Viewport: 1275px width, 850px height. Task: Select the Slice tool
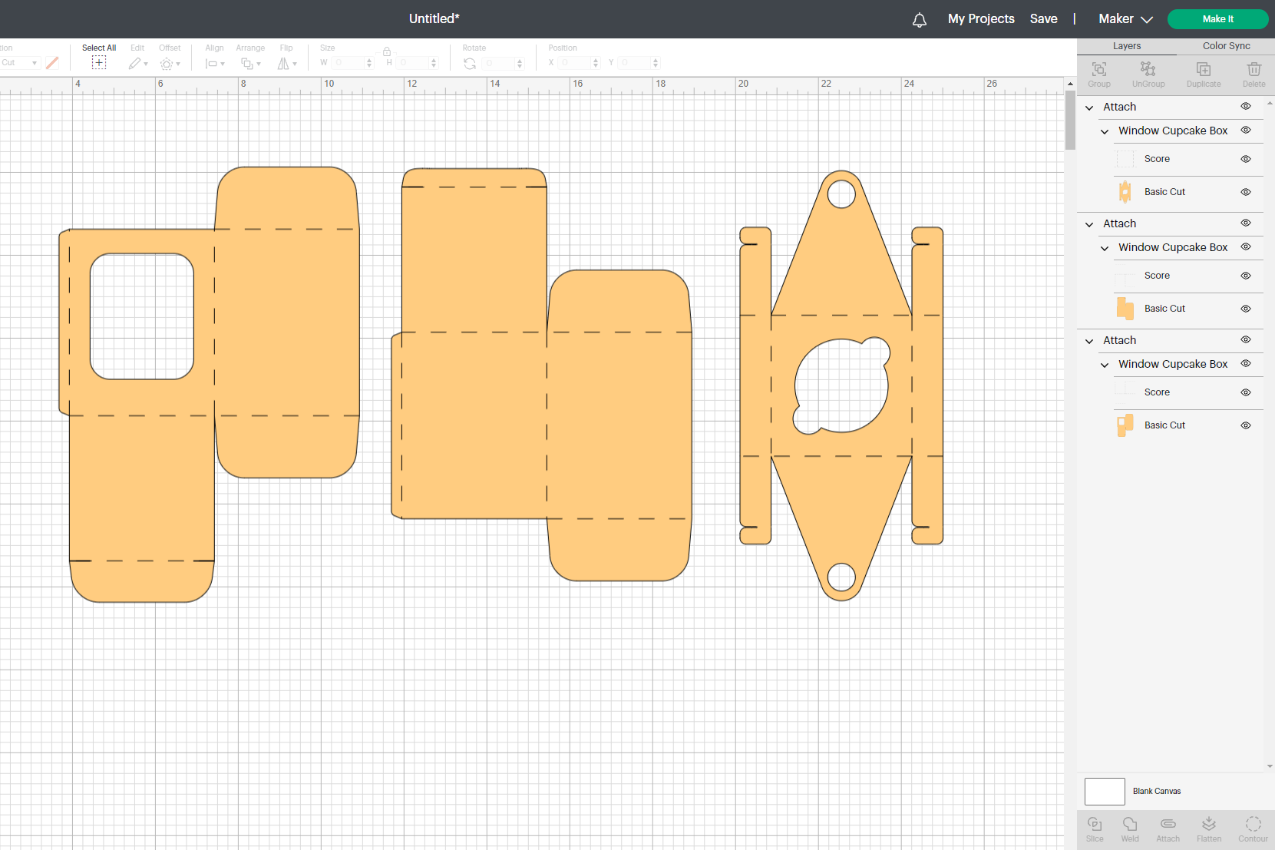(1094, 829)
